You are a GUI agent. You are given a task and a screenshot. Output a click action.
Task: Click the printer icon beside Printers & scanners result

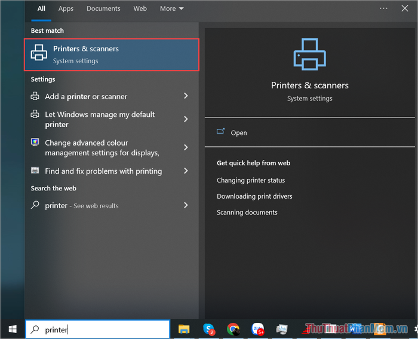39,53
